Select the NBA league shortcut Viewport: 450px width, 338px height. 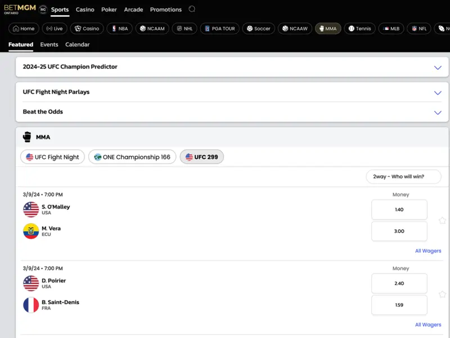click(x=119, y=29)
